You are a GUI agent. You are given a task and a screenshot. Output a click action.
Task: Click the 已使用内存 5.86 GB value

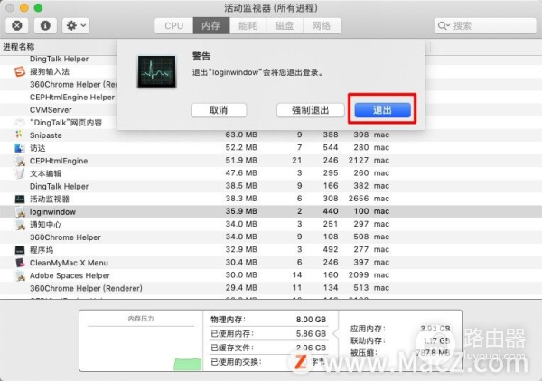click(x=311, y=334)
